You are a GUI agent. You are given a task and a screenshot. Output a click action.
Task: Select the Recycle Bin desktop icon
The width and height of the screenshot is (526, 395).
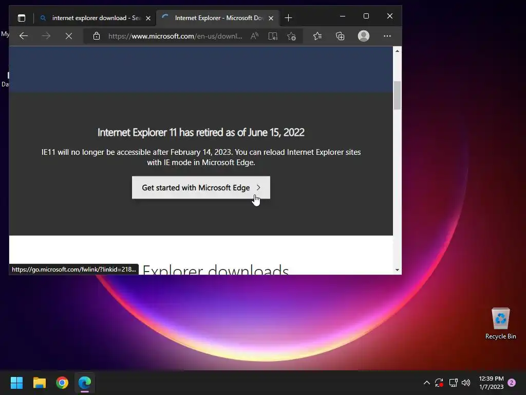pos(500,324)
